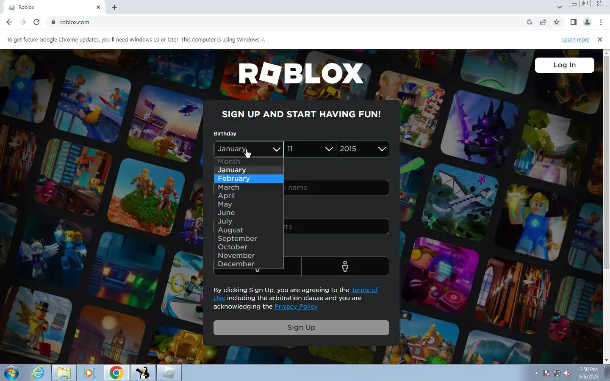
Task: Show hidden system tray icons
Action: (x=536, y=373)
